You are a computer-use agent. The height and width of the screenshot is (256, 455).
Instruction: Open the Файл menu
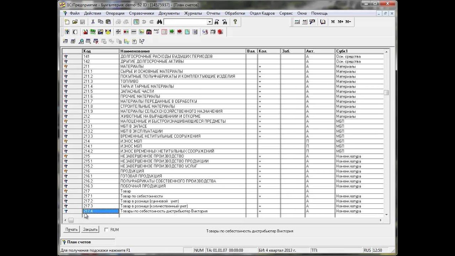[75, 13]
